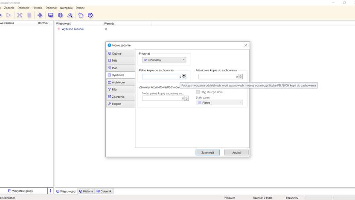Screen dimensions: 355x200
Task: Click Rozmiar: 0 bytes in status bar
Action: [263, 198]
